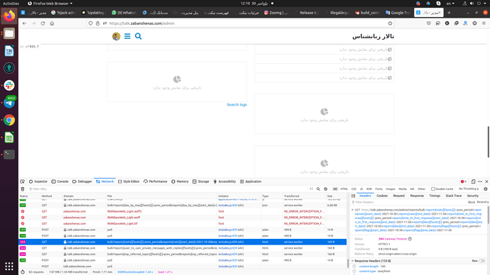Open Slack from the dock
Screen dimensions: 490x275
pyautogui.click(x=9, y=85)
